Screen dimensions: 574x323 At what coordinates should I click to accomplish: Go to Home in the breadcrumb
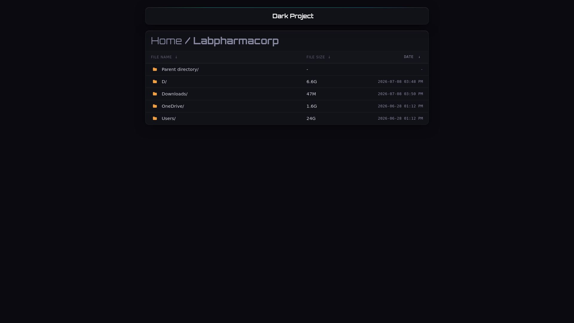tap(166, 41)
